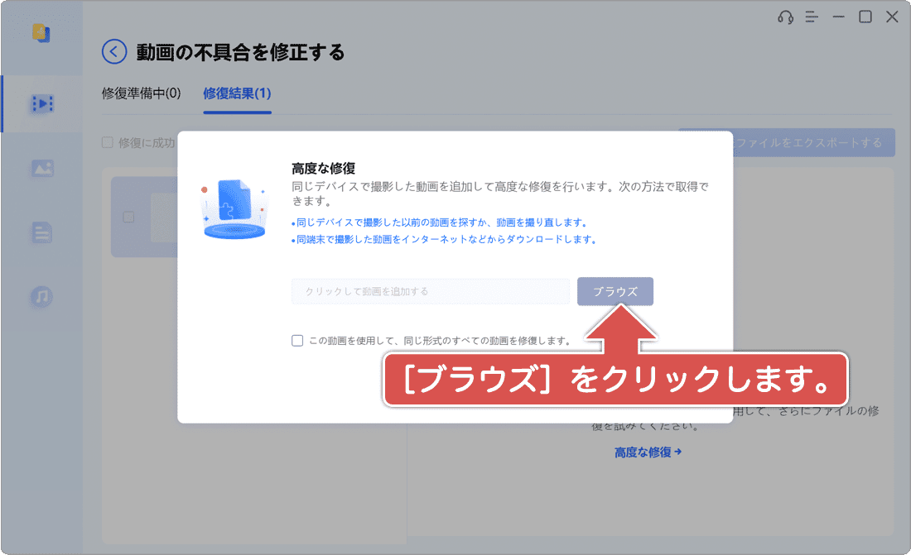Open the photo repair section
This screenshot has height=555, width=911.
click(x=43, y=168)
